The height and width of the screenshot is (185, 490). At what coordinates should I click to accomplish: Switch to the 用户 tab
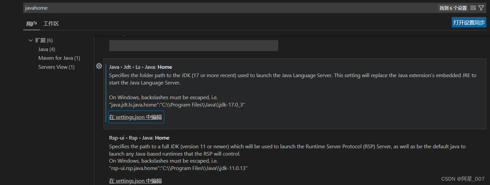point(32,24)
